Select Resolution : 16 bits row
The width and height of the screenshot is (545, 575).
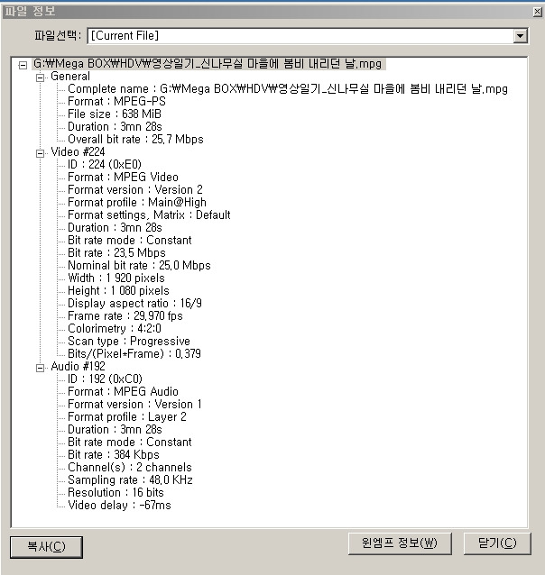(115, 493)
